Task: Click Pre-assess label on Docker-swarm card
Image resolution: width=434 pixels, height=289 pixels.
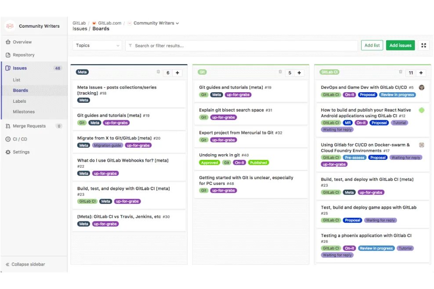Action: 354,158
